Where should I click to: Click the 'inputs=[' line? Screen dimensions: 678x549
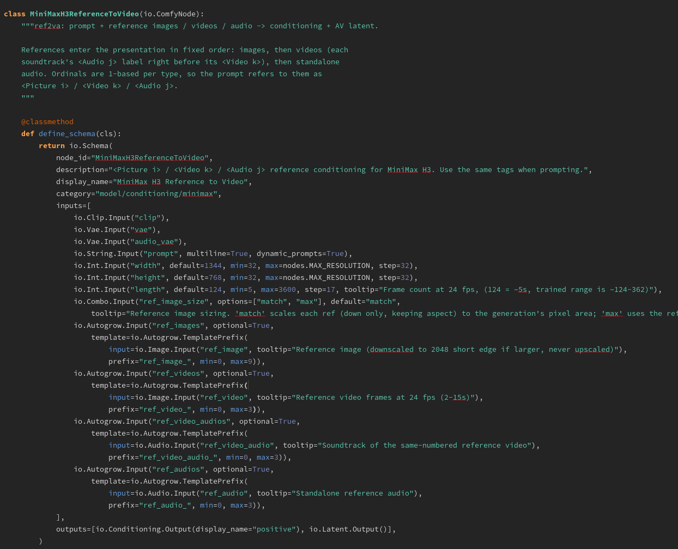(74, 205)
